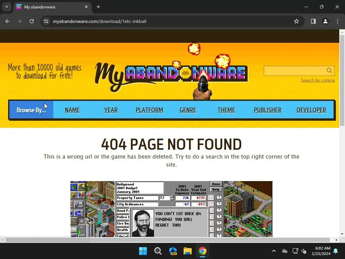Screen dimensions: 345x259
Task: Open the notifications bell icon
Action: (336, 251)
